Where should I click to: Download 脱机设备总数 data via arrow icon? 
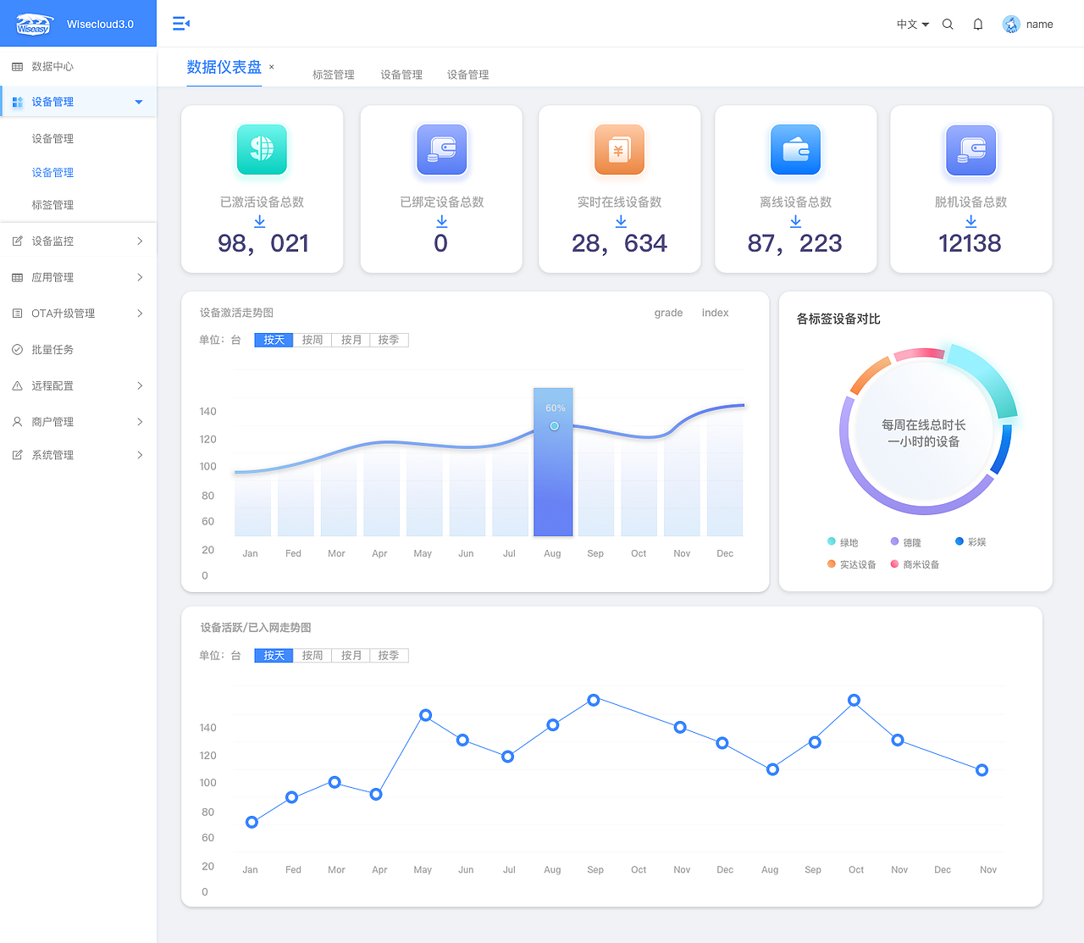point(971,221)
